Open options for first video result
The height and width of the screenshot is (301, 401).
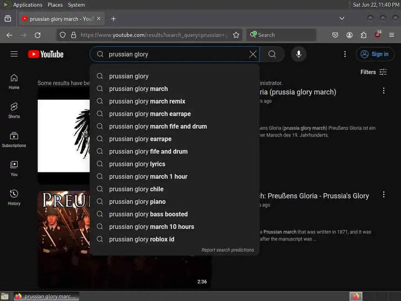tap(384, 91)
